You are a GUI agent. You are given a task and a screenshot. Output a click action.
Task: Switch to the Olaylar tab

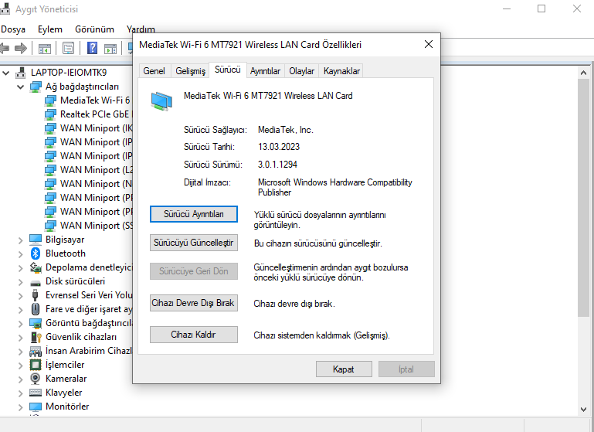(x=301, y=71)
